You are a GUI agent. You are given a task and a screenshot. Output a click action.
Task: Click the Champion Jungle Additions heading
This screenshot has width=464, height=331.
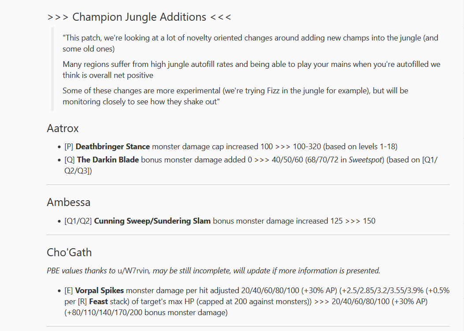[x=139, y=17]
